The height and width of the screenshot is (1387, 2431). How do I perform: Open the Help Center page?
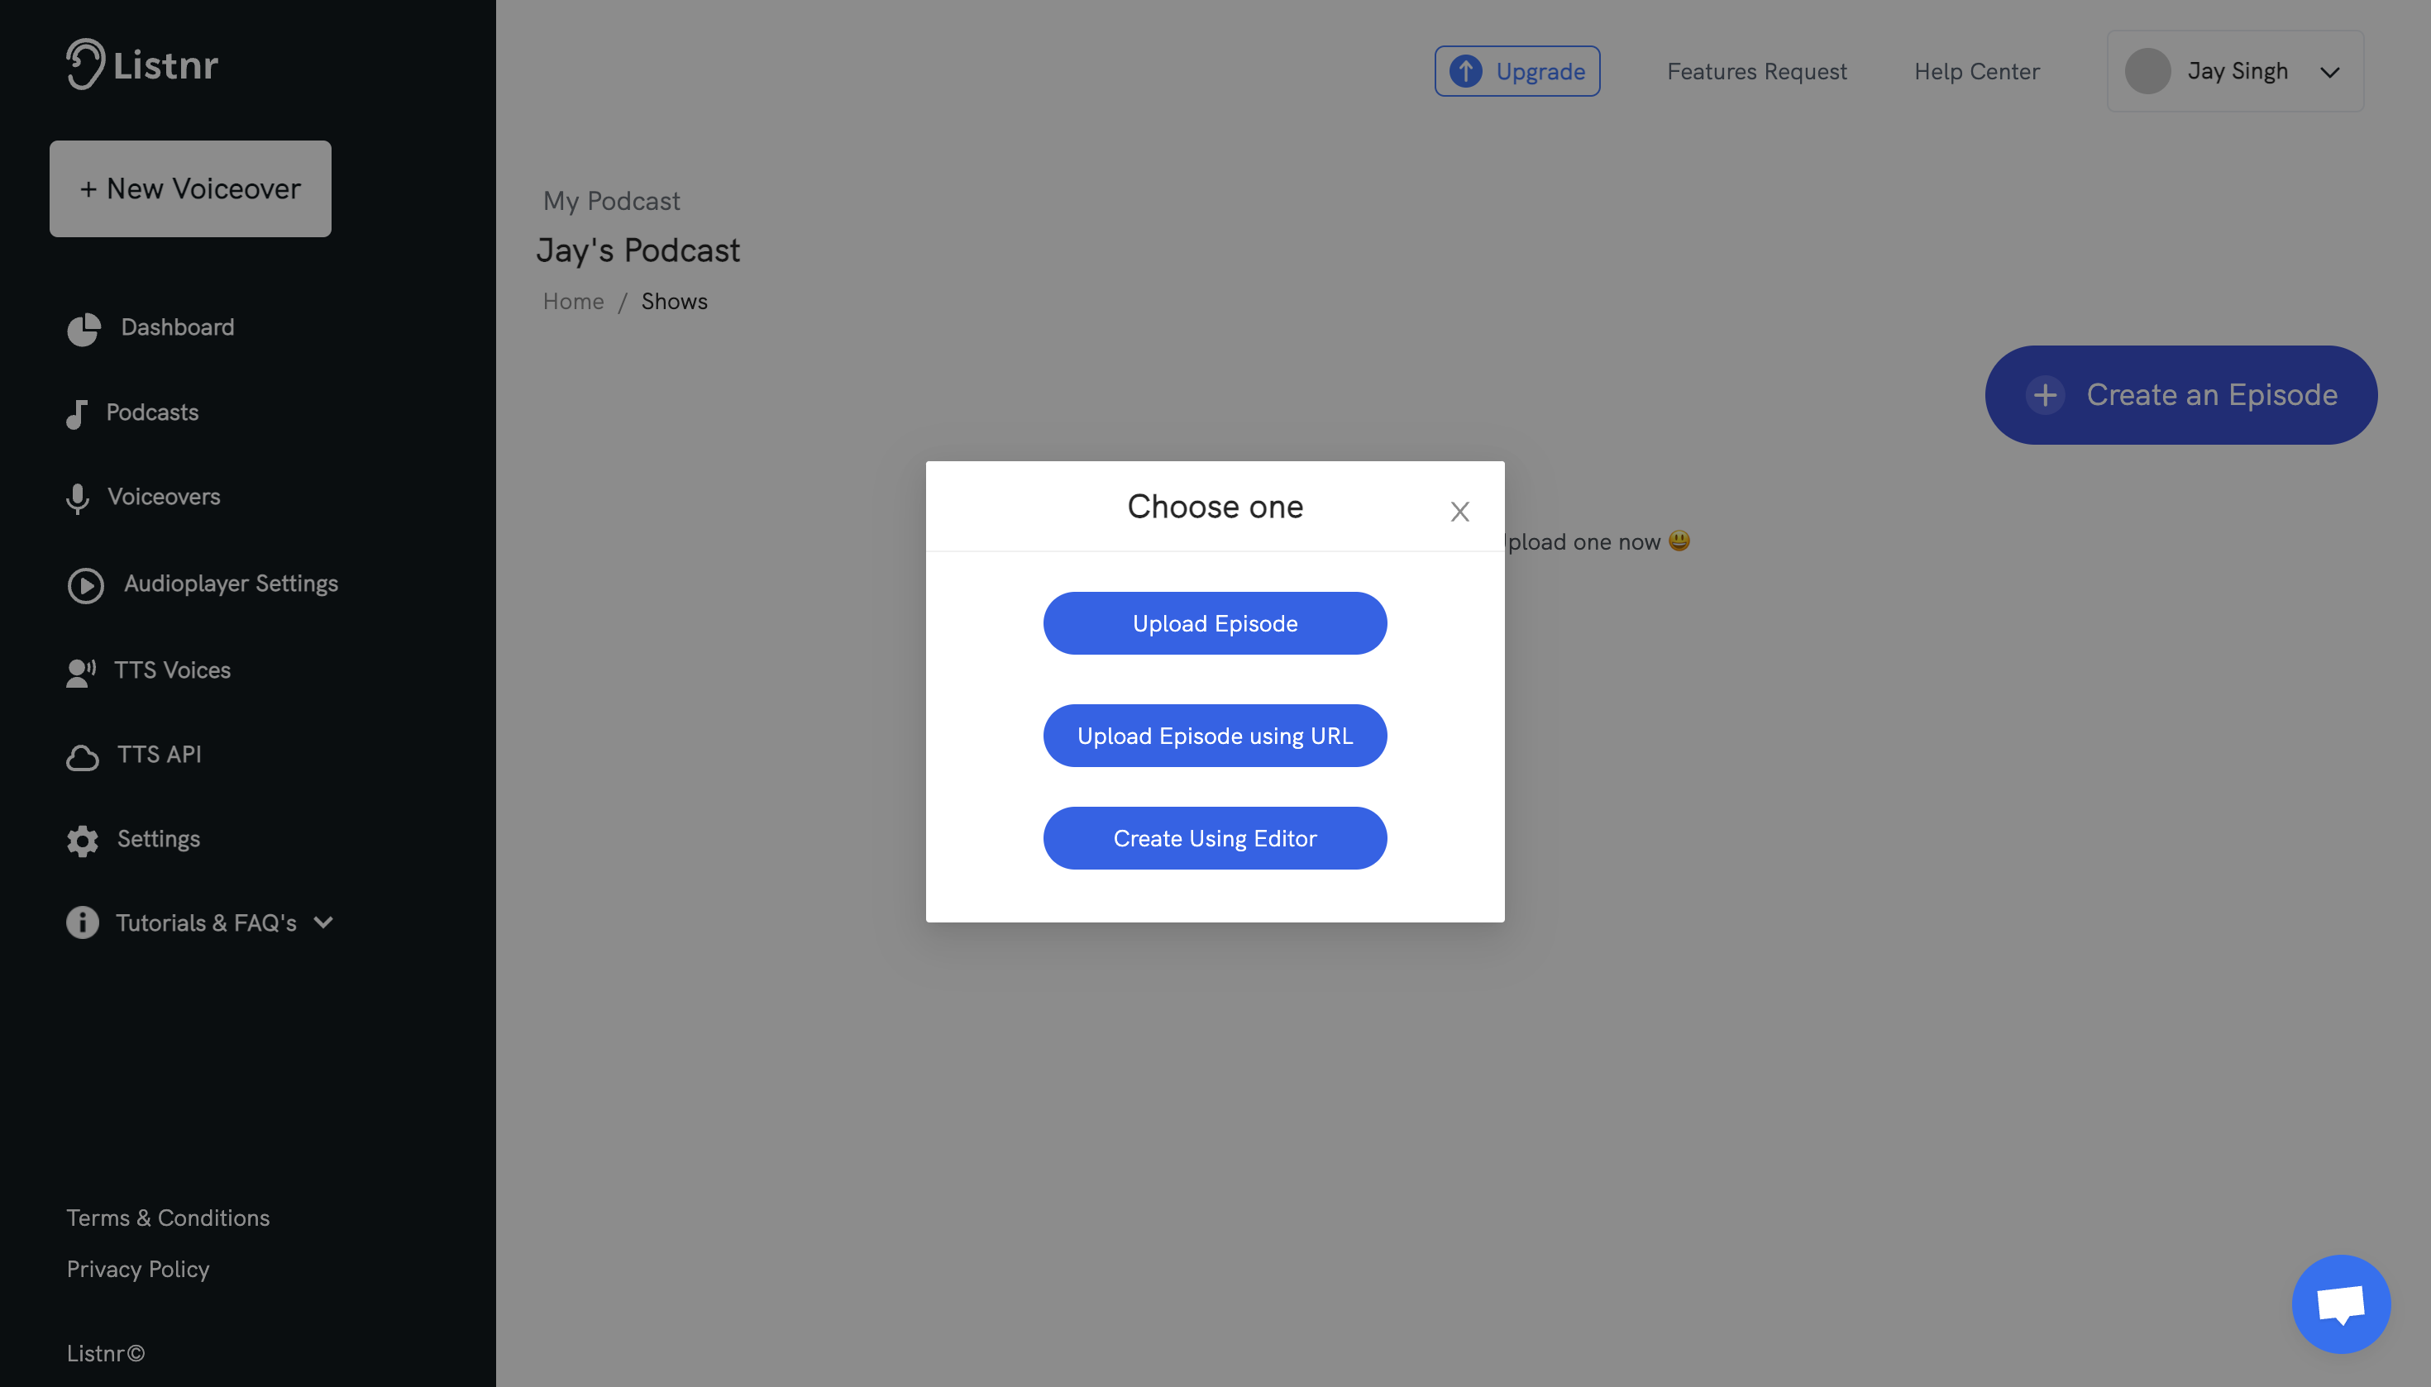(x=1977, y=70)
